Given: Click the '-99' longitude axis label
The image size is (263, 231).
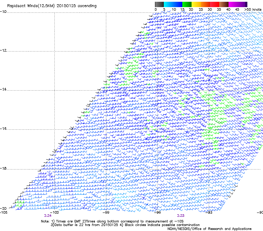Looking at the screenshot, I should point(106,213).
